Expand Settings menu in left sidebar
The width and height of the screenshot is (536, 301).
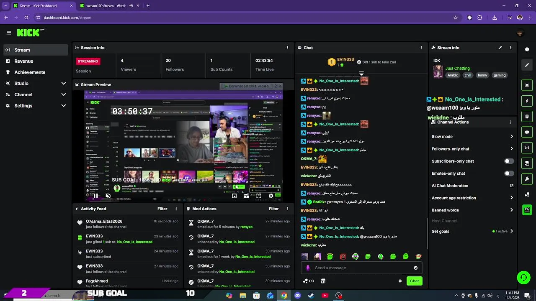pyautogui.click(x=63, y=106)
